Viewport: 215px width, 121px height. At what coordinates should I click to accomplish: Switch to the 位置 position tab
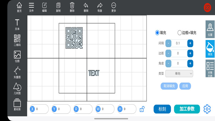click(210, 29)
